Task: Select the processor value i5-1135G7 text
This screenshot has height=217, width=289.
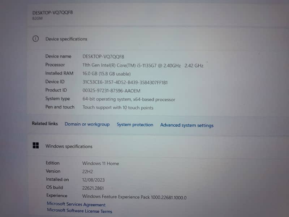Action: pyautogui.click(x=143, y=65)
